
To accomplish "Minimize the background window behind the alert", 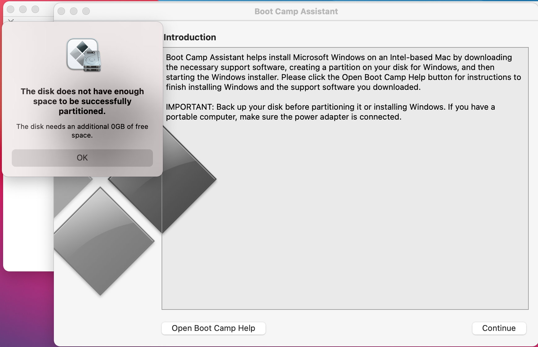I will (23, 9).
